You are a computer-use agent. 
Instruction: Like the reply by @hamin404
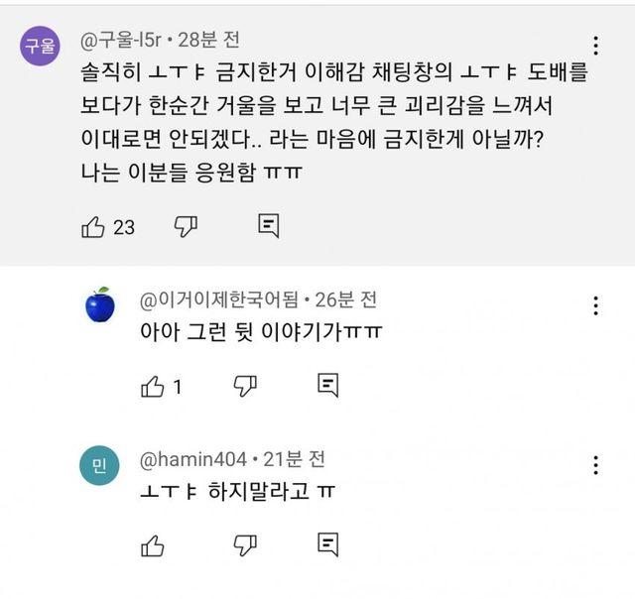pos(152,544)
